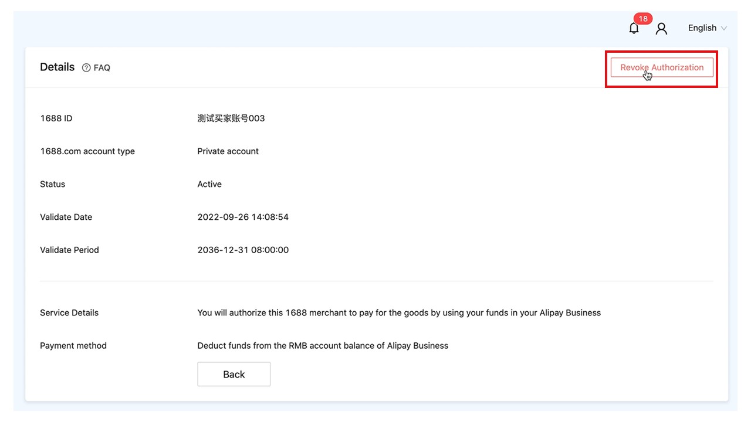Viewport: 751px width, 422px height.
Task: Open the notifications bell icon
Action: tap(634, 28)
